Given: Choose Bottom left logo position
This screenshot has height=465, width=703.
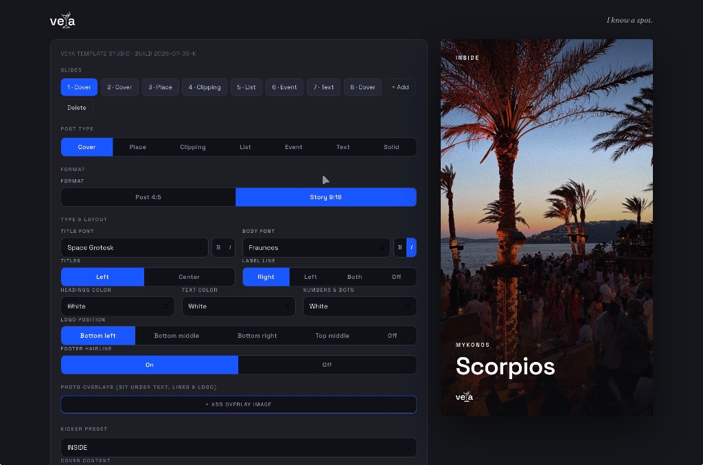Looking at the screenshot, I should tap(98, 336).
